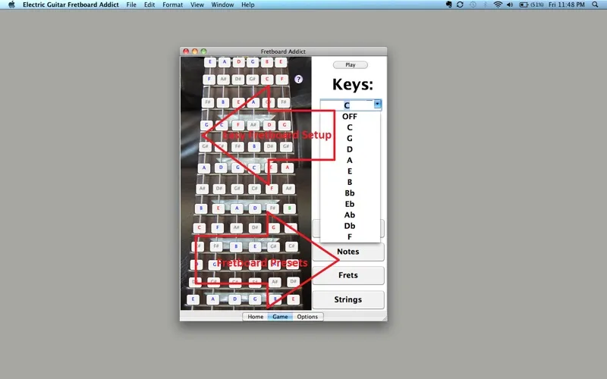Toggle the third-fret red F note button
Viewport: 607px width, 379px height.
pyautogui.click(x=237, y=125)
